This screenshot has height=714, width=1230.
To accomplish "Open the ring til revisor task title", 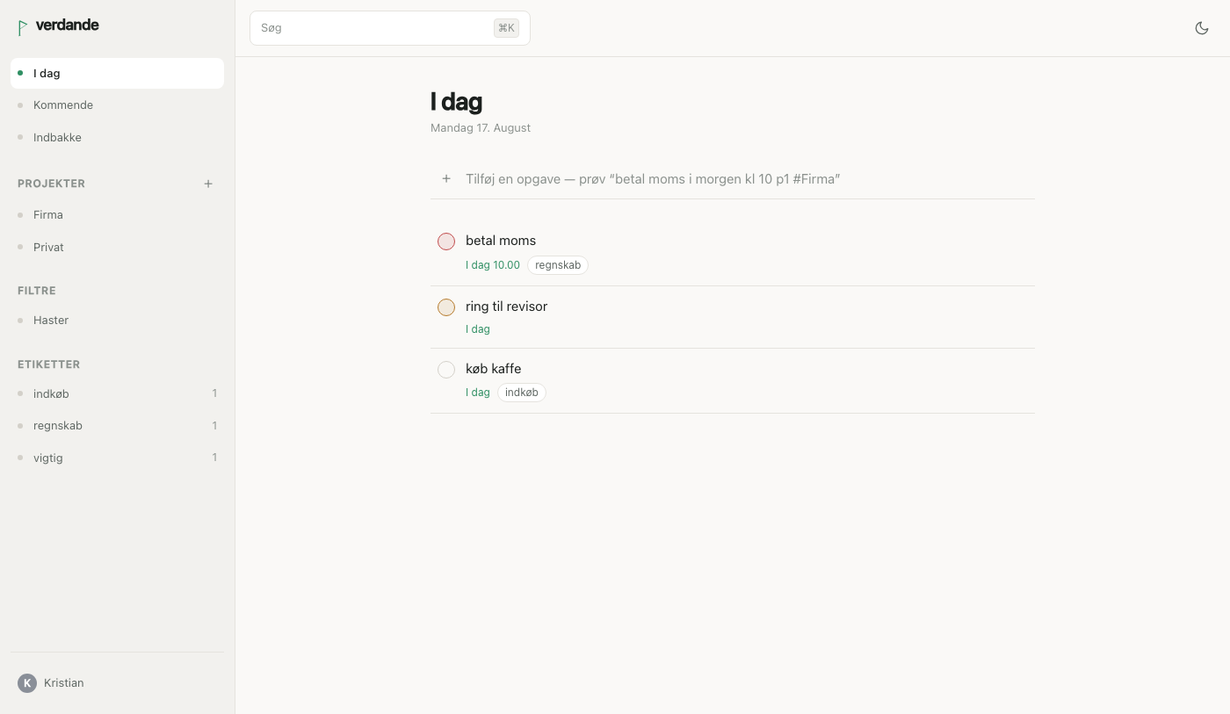I will coord(507,307).
